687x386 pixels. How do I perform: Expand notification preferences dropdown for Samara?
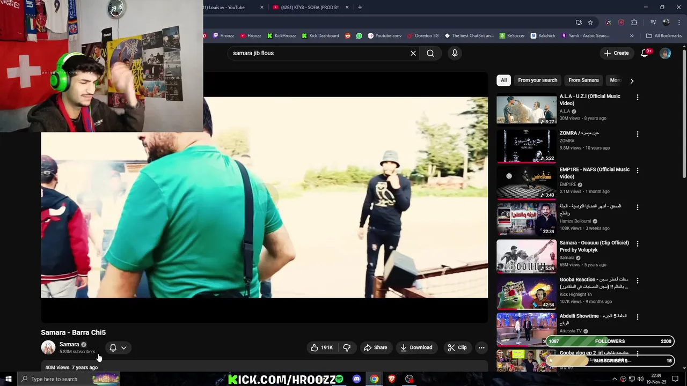[124, 347]
